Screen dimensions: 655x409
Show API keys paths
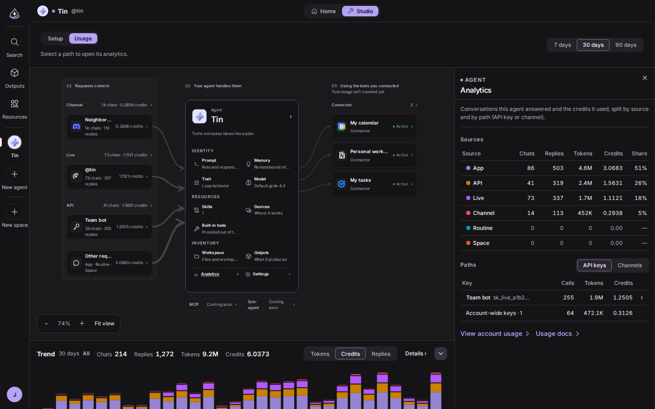(x=595, y=265)
